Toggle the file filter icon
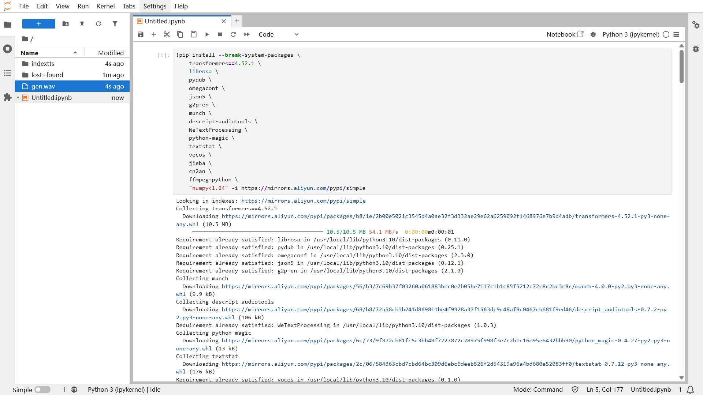This screenshot has height=395, width=703. pyautogui.click(x=115, y=24)
